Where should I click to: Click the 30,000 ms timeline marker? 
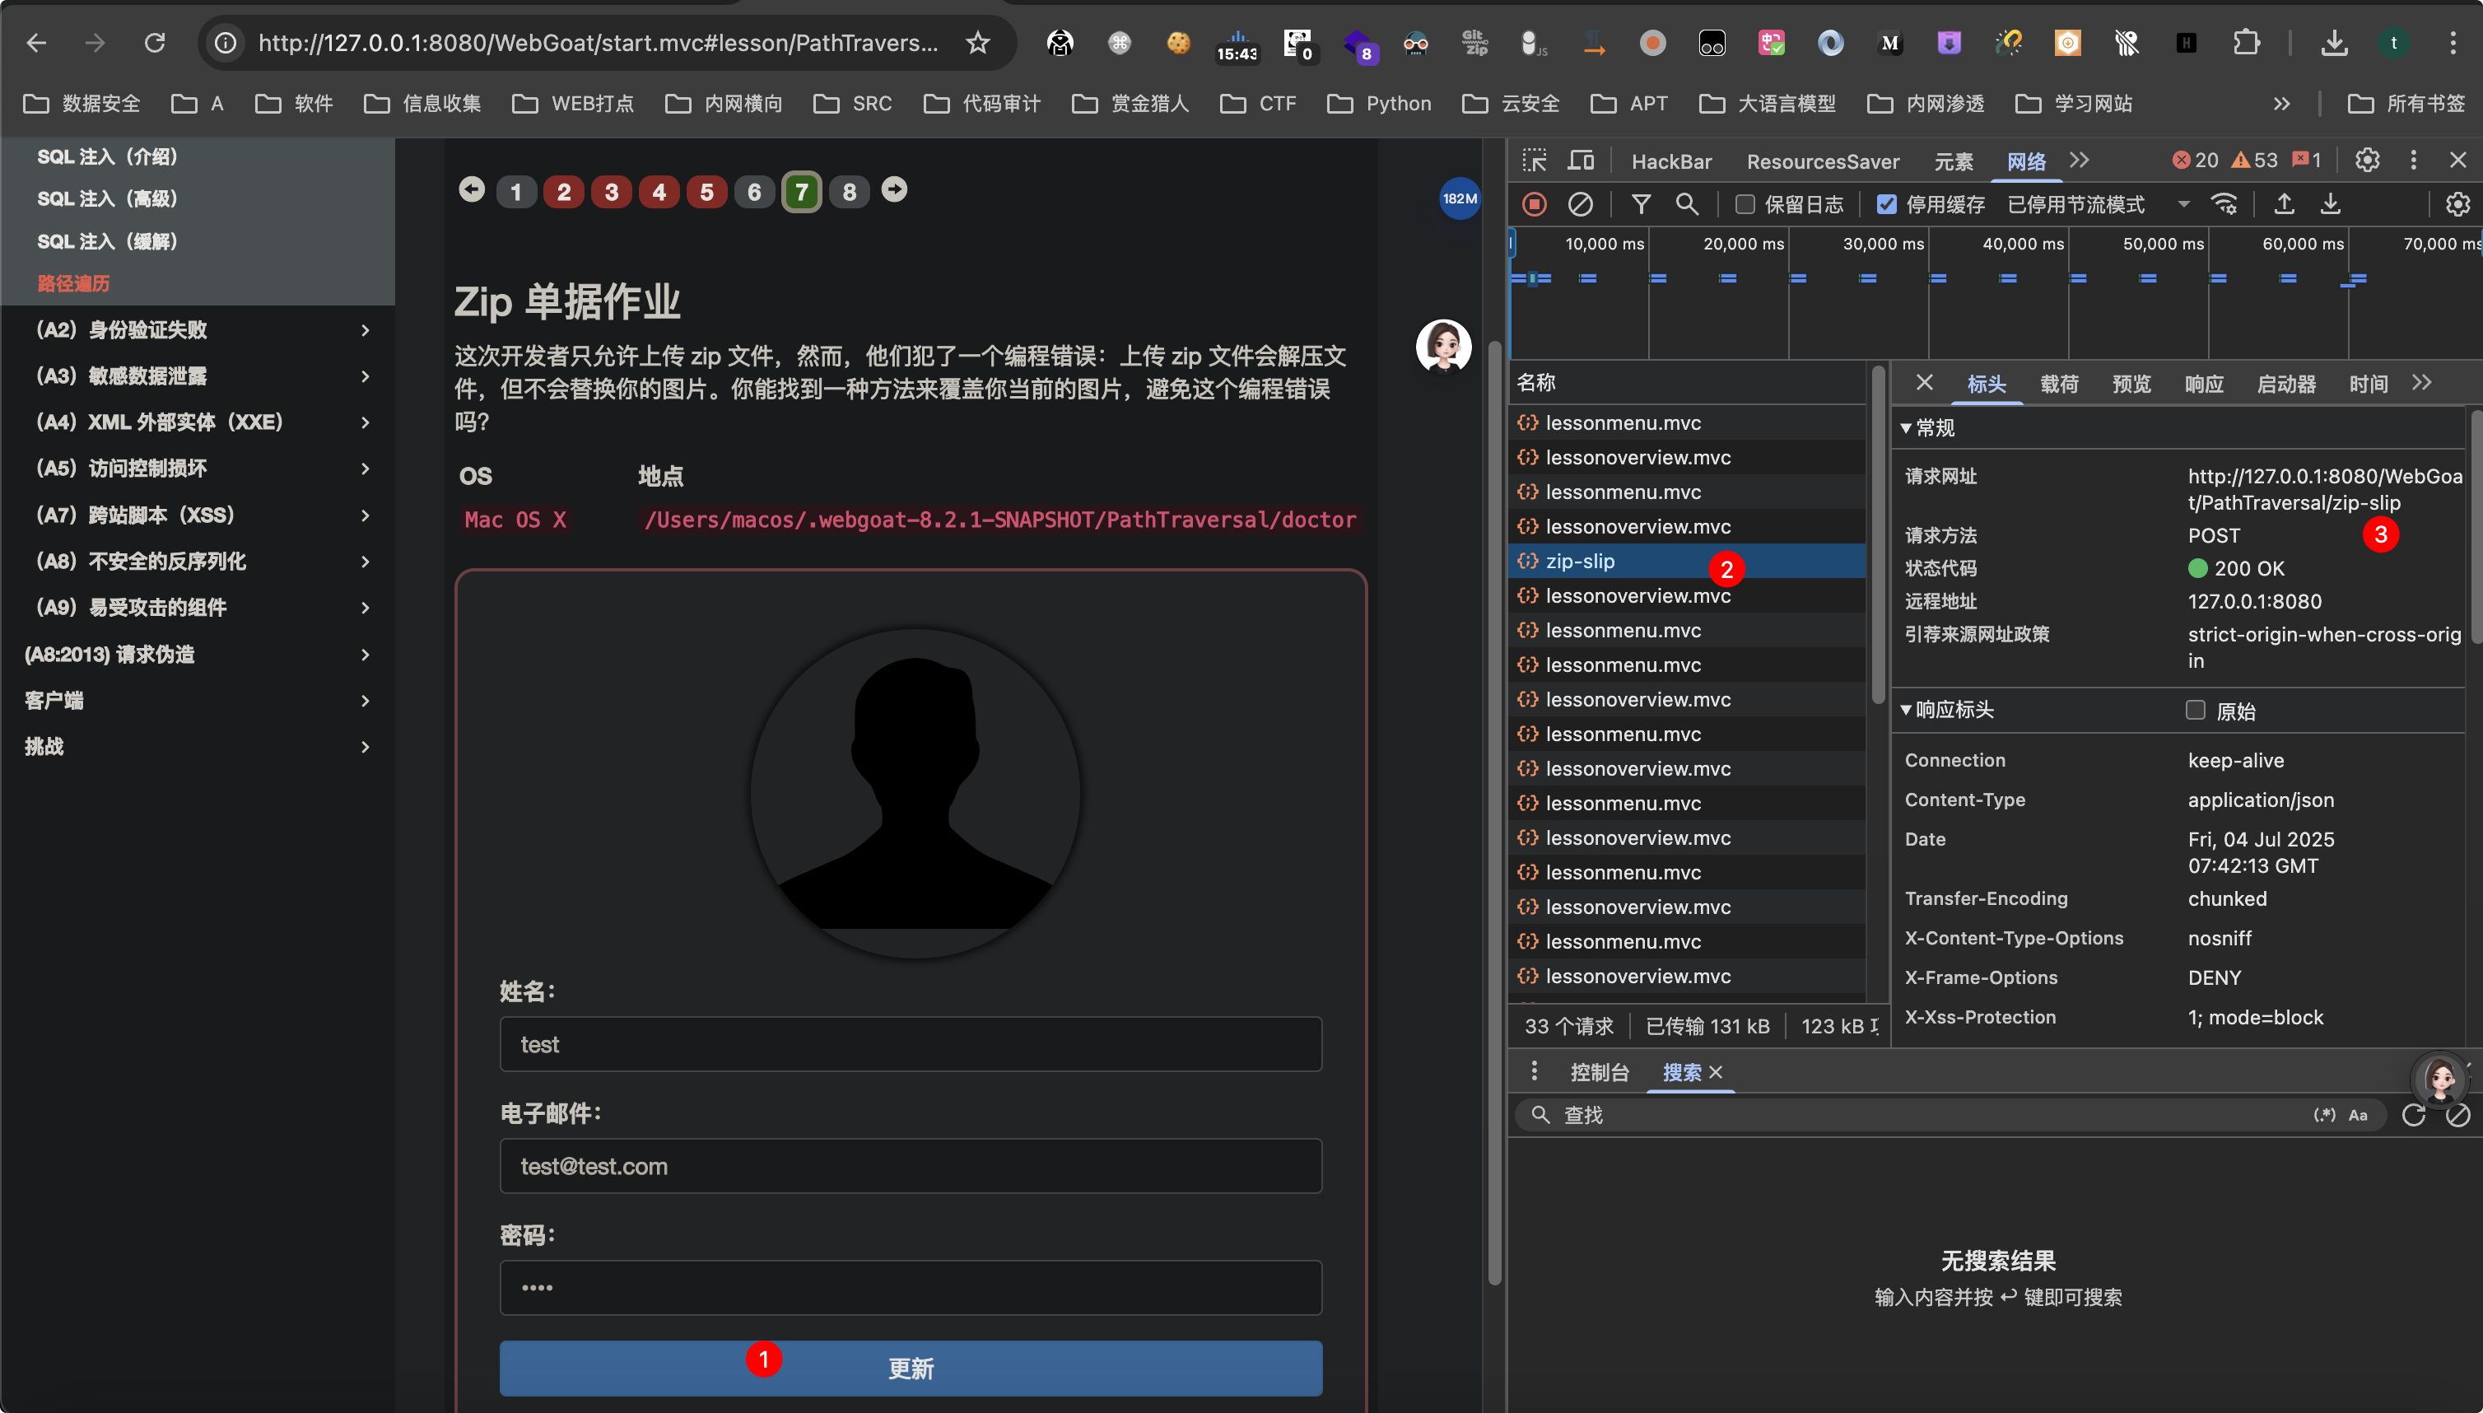1882,244
